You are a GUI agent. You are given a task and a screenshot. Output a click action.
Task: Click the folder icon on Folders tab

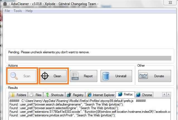[13, 95]
